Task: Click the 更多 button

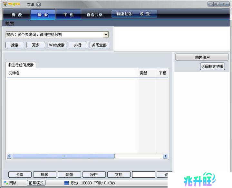Action: point(36,45)
